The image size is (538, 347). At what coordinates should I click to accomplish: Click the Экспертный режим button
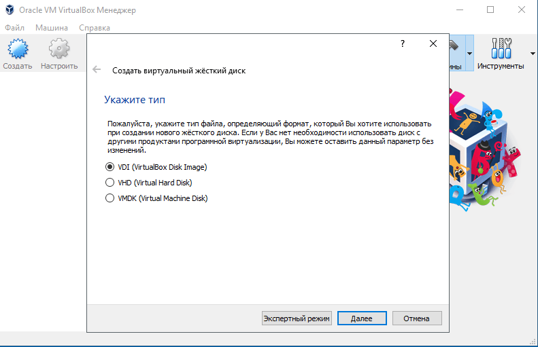click(x=297, y=318)
